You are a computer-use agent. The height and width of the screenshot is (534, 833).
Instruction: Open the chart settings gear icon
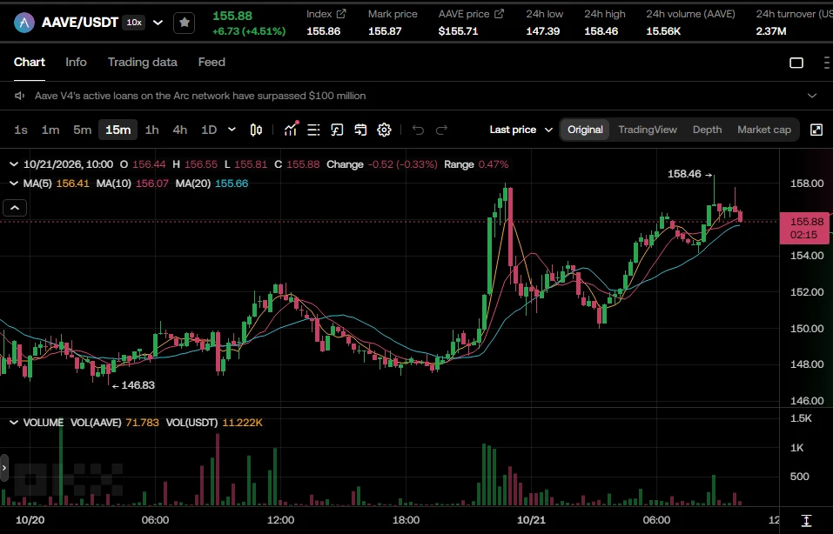point(384,130)
